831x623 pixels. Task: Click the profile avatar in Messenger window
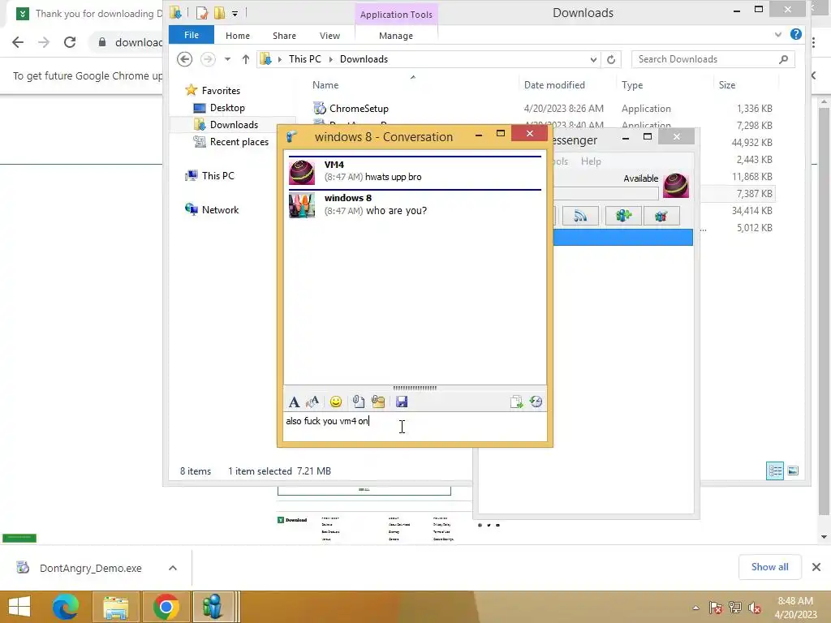coord(676,186)
